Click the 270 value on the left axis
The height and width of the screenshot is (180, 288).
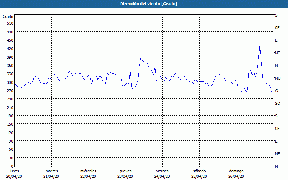(10, 91)
